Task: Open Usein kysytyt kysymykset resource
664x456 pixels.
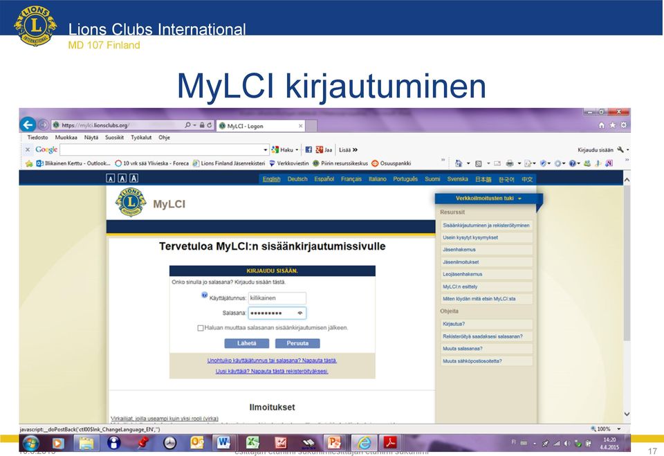Action: (x=486, y=238)
